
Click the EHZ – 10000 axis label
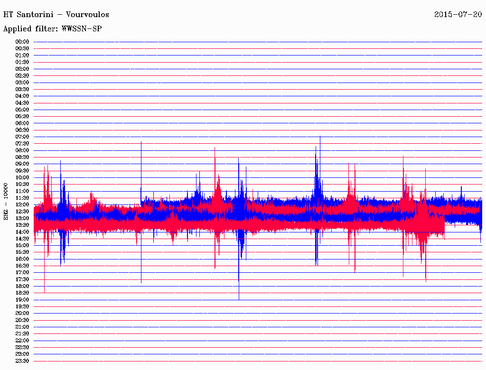(6, 201)
